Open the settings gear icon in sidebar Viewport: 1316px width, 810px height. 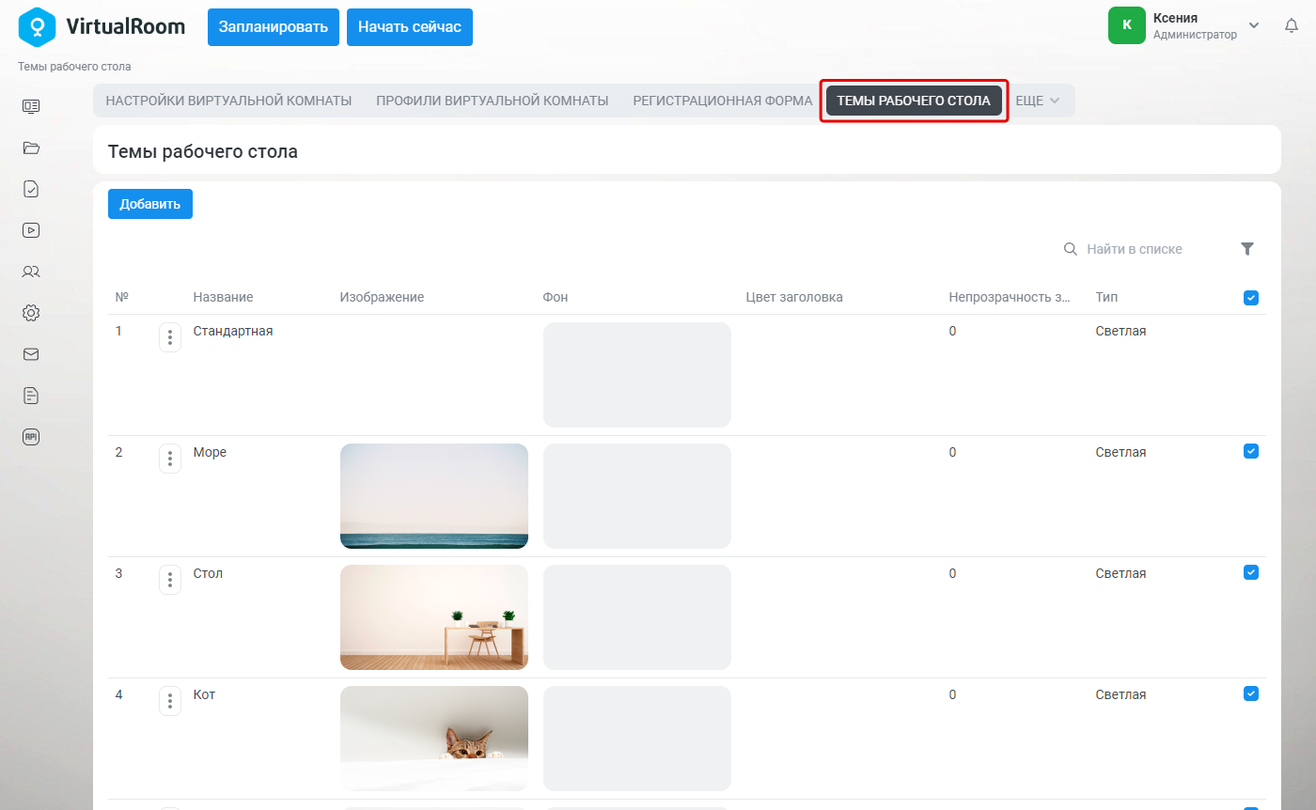point(31,313)
